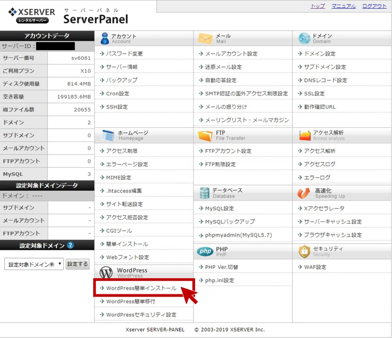Open 自動応答設定

coord(221,80)
